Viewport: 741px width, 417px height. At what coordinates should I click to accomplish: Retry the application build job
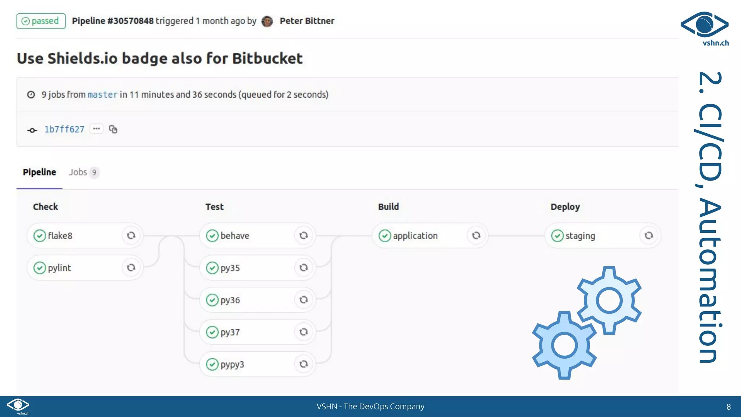point(476,236)
